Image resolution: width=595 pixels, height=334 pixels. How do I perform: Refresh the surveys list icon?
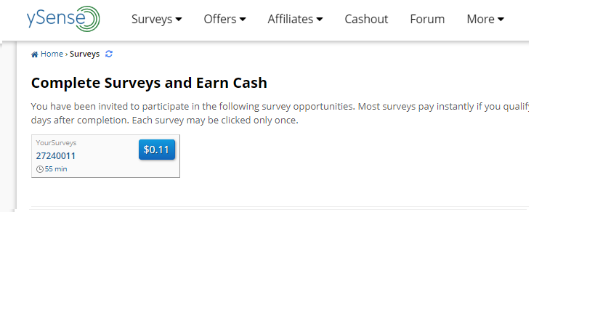(109, 54)
